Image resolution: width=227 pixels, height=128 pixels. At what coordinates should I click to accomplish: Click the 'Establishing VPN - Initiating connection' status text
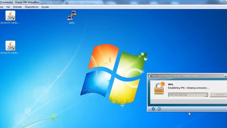point(188,88)
